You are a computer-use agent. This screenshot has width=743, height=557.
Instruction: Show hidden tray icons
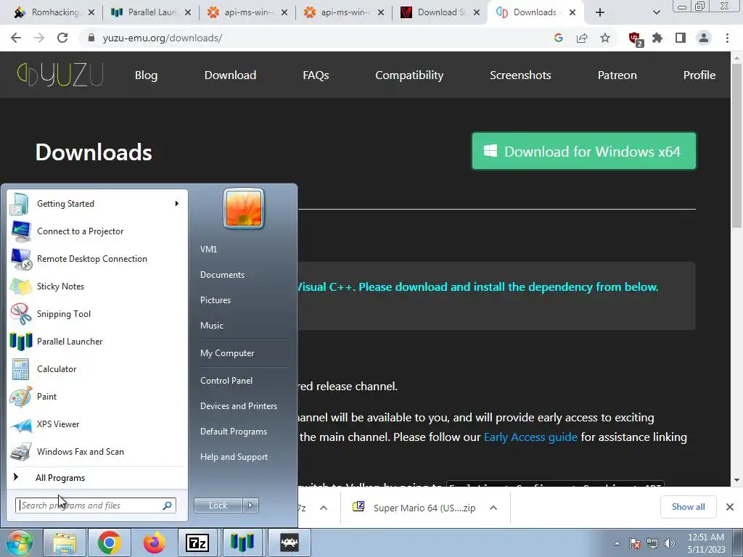tap(617, 543)
